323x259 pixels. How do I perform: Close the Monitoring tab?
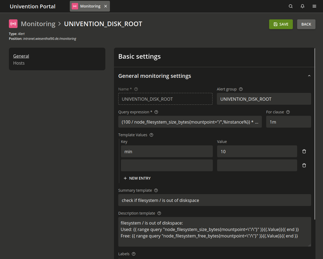coord(106,6)
